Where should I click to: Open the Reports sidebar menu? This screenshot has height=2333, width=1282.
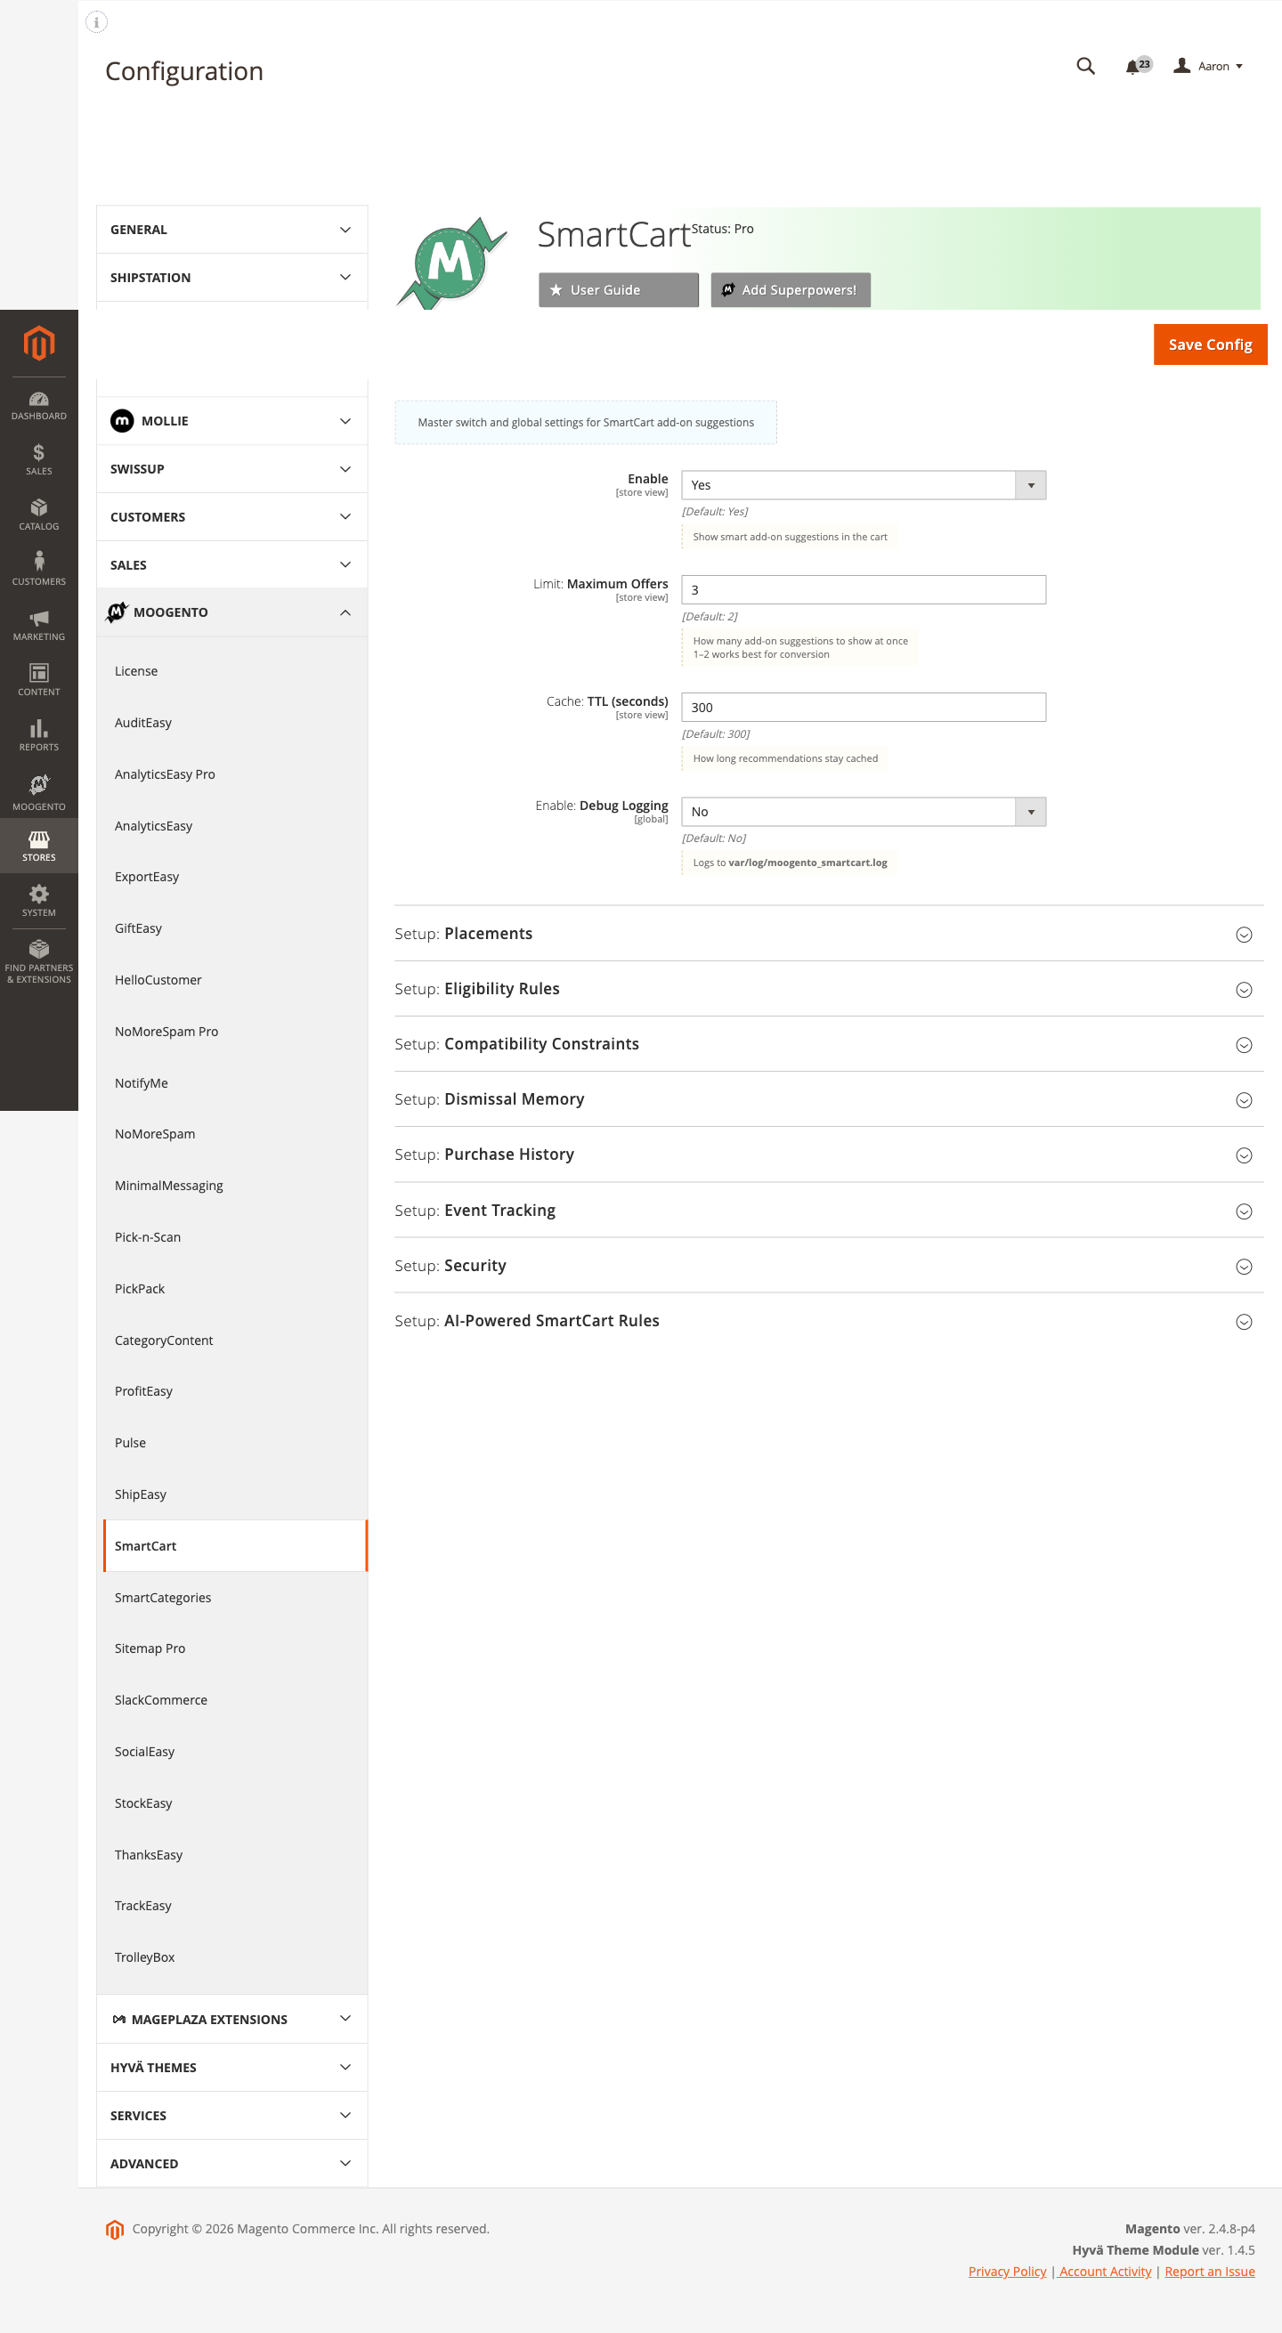[39, 736]
